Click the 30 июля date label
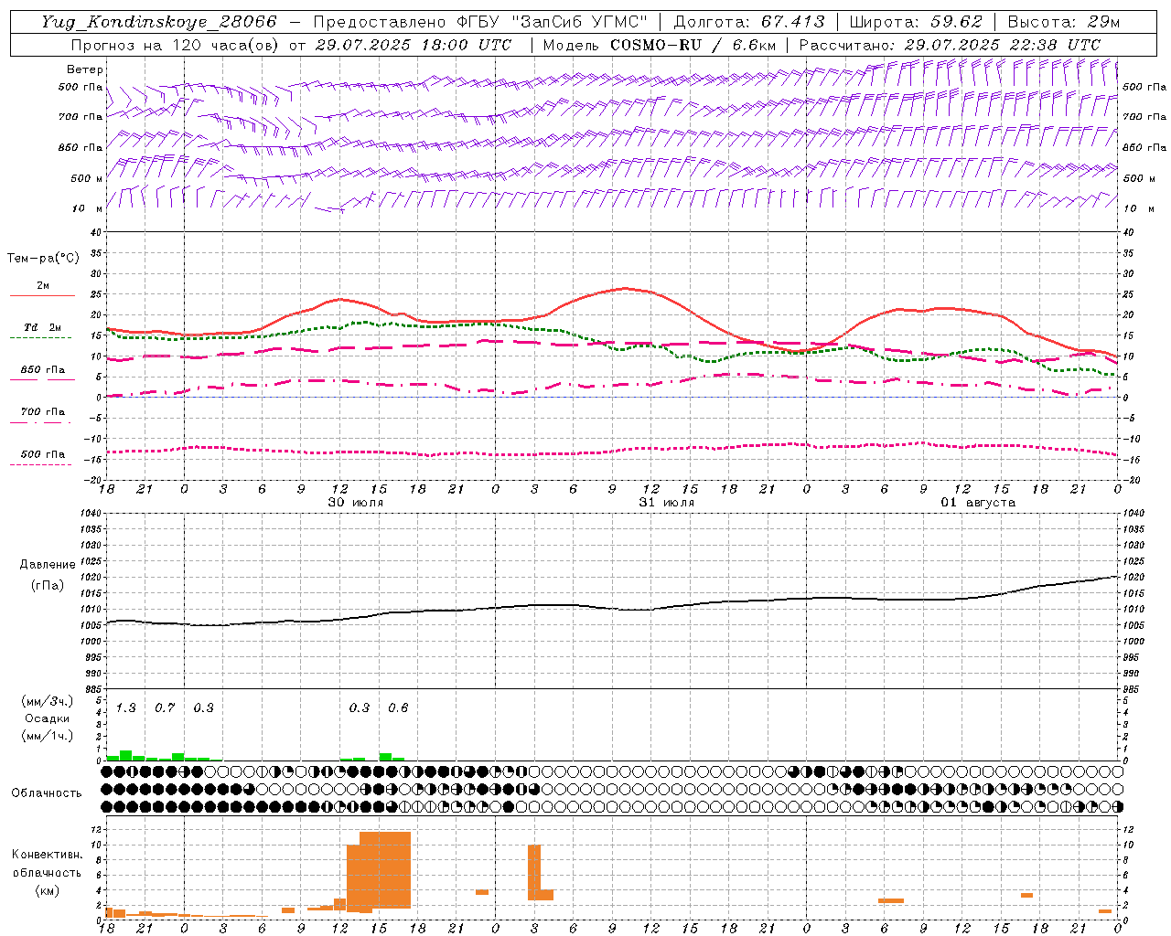Viewport: 1171px width, 936px height. point(356,503)
